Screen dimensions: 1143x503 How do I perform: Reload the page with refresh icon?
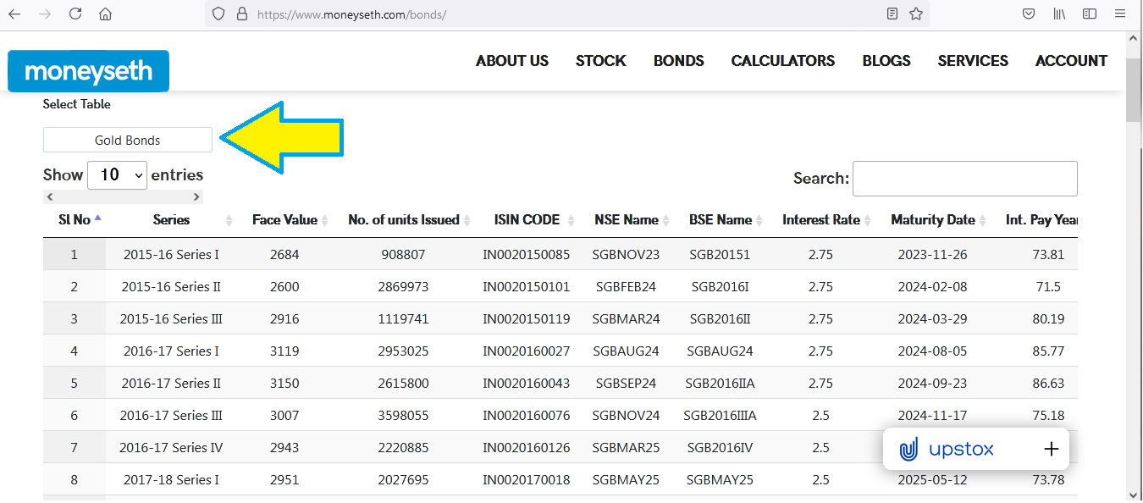pyautogui.click(x=75, y=14)
